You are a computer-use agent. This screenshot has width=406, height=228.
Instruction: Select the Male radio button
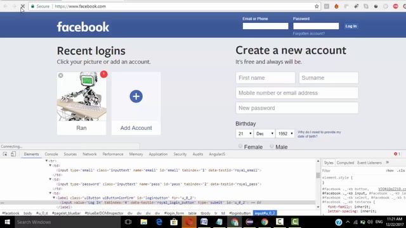(x=272, y=146)
